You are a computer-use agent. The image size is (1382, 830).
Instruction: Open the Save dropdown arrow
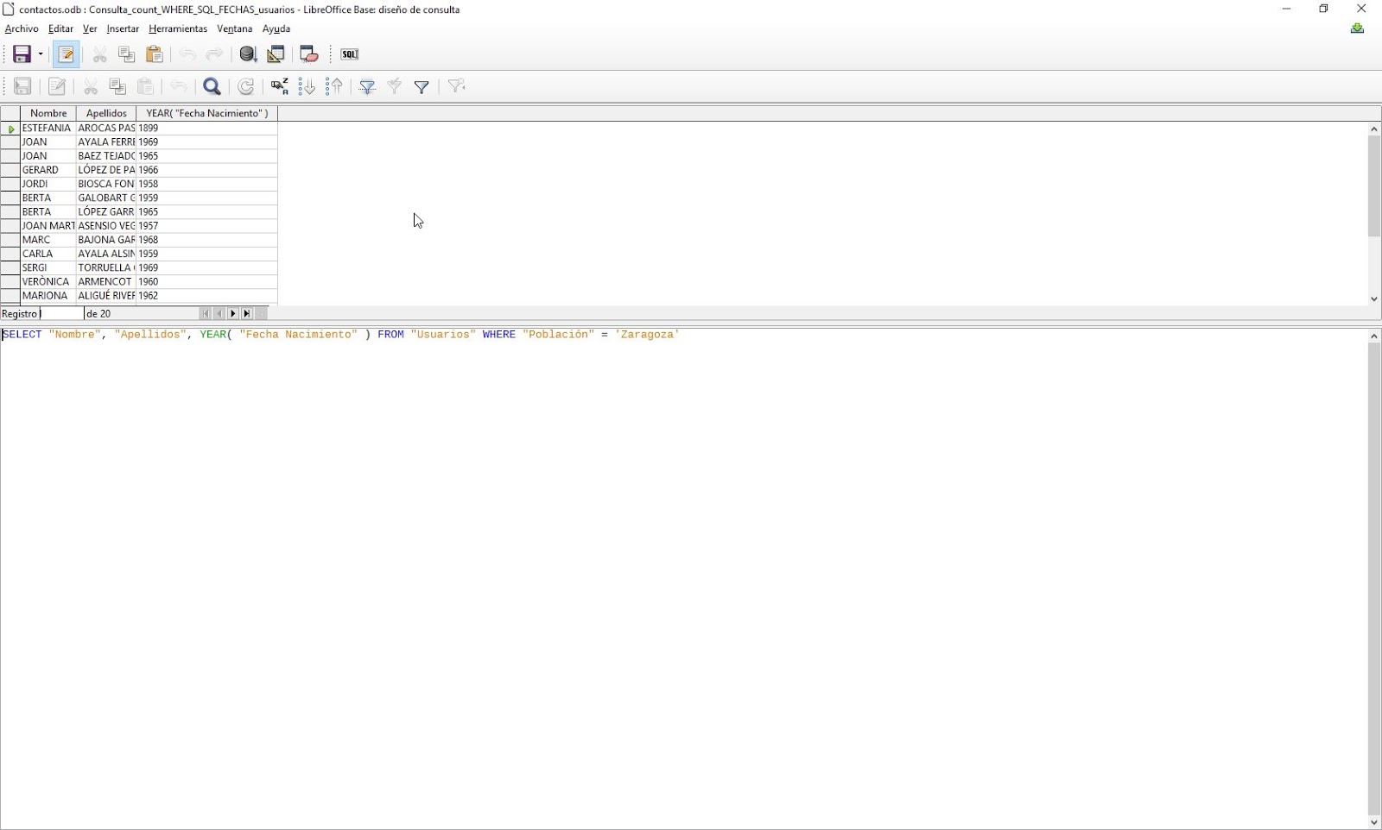[40, 53]
